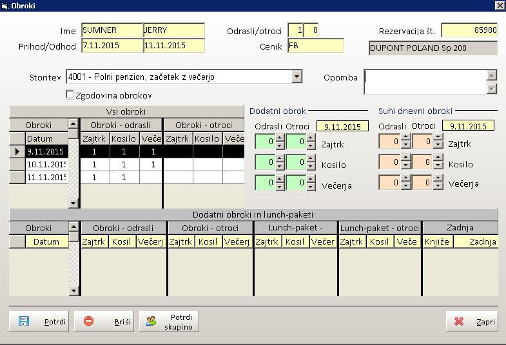Viewport: 506px width, 345px height.
Task: Click the Potrdi skupino button
Action: point(169,321)
